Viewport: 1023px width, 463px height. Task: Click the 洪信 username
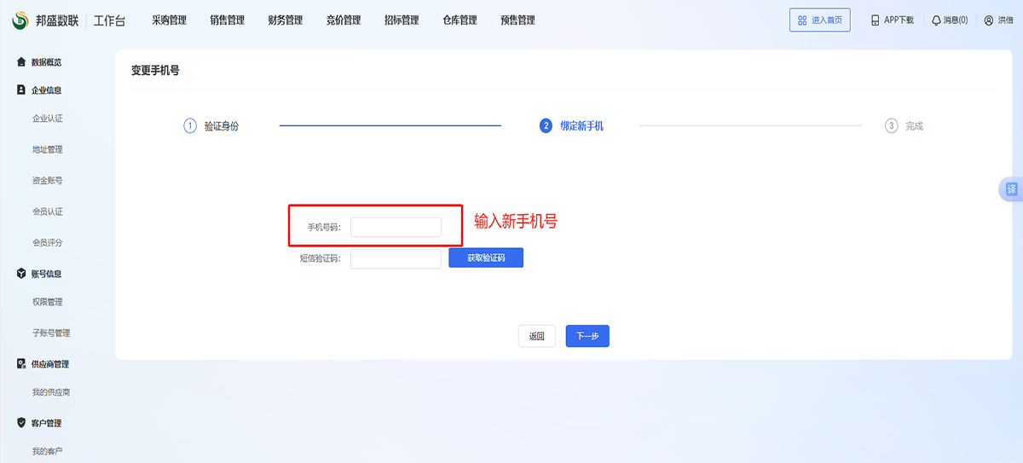(x=1006, y=20)
